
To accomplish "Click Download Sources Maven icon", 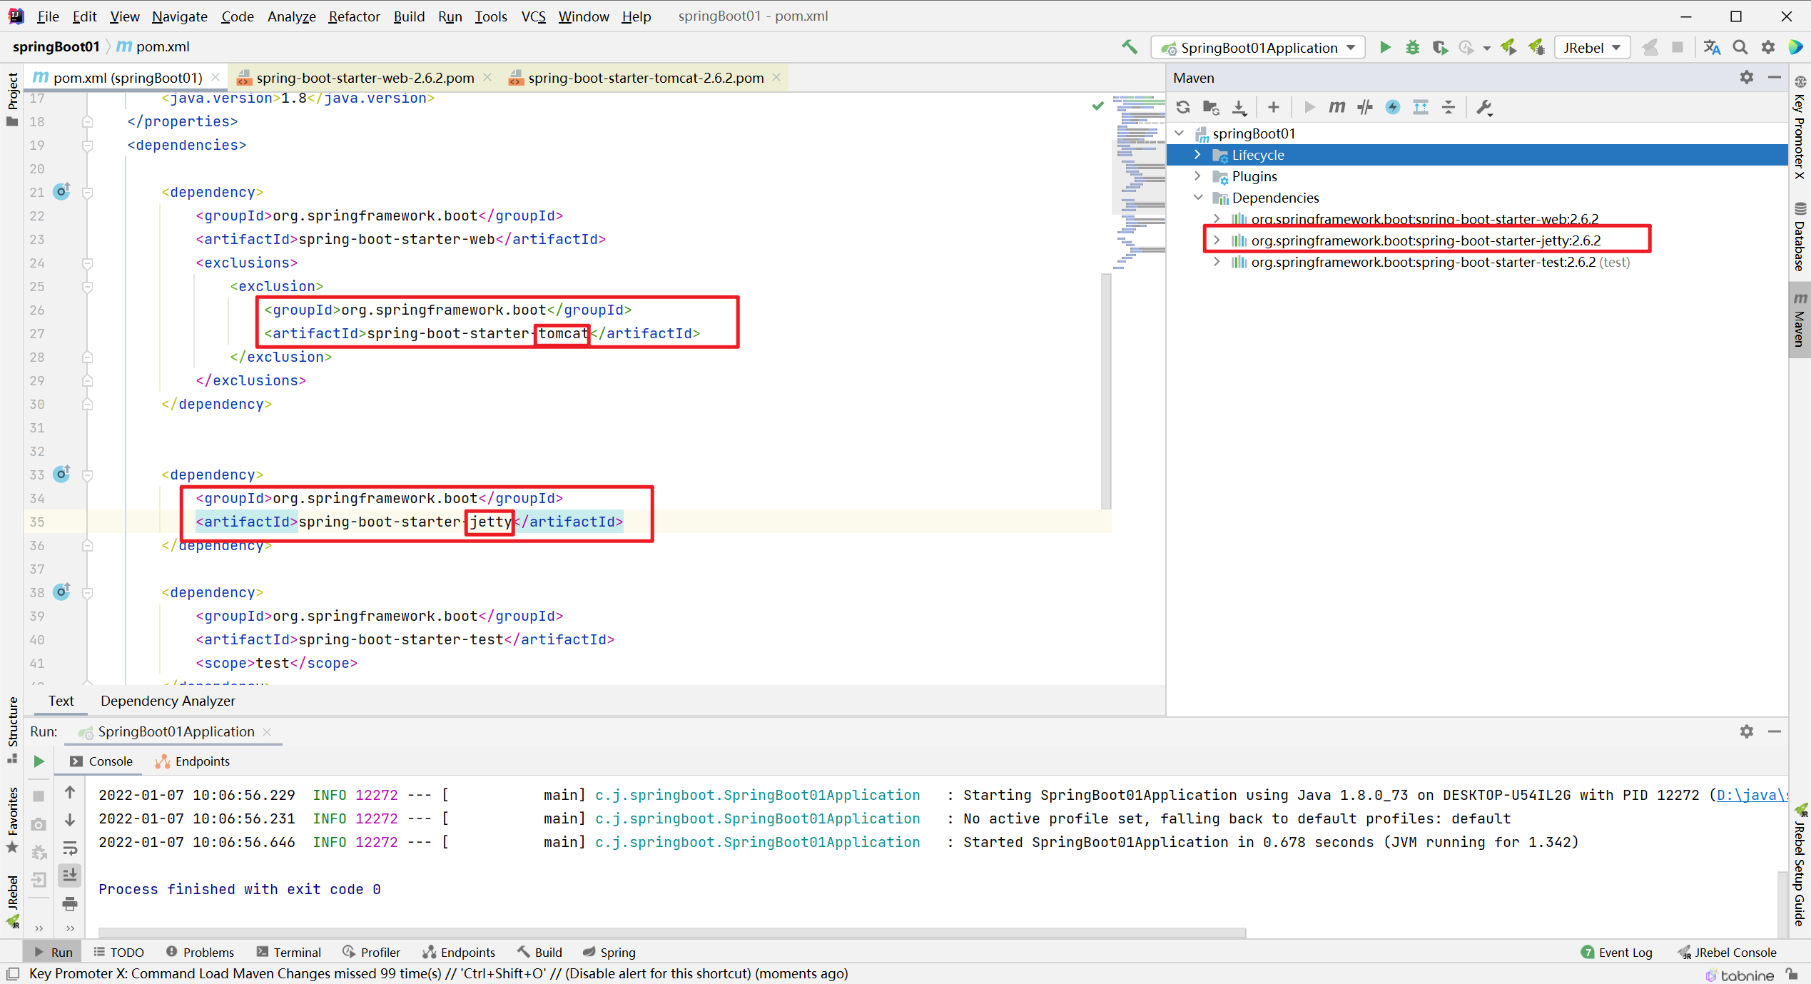I will (x=1239, y=107).
